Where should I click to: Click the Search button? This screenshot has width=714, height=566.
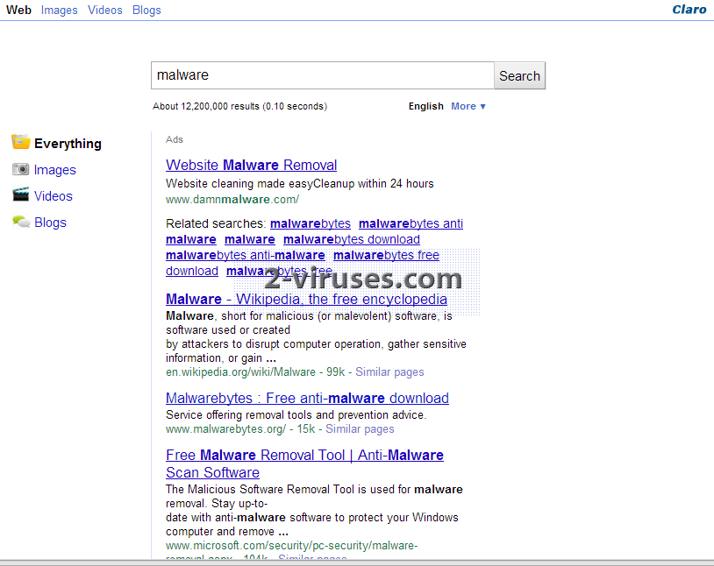[519, 75]
